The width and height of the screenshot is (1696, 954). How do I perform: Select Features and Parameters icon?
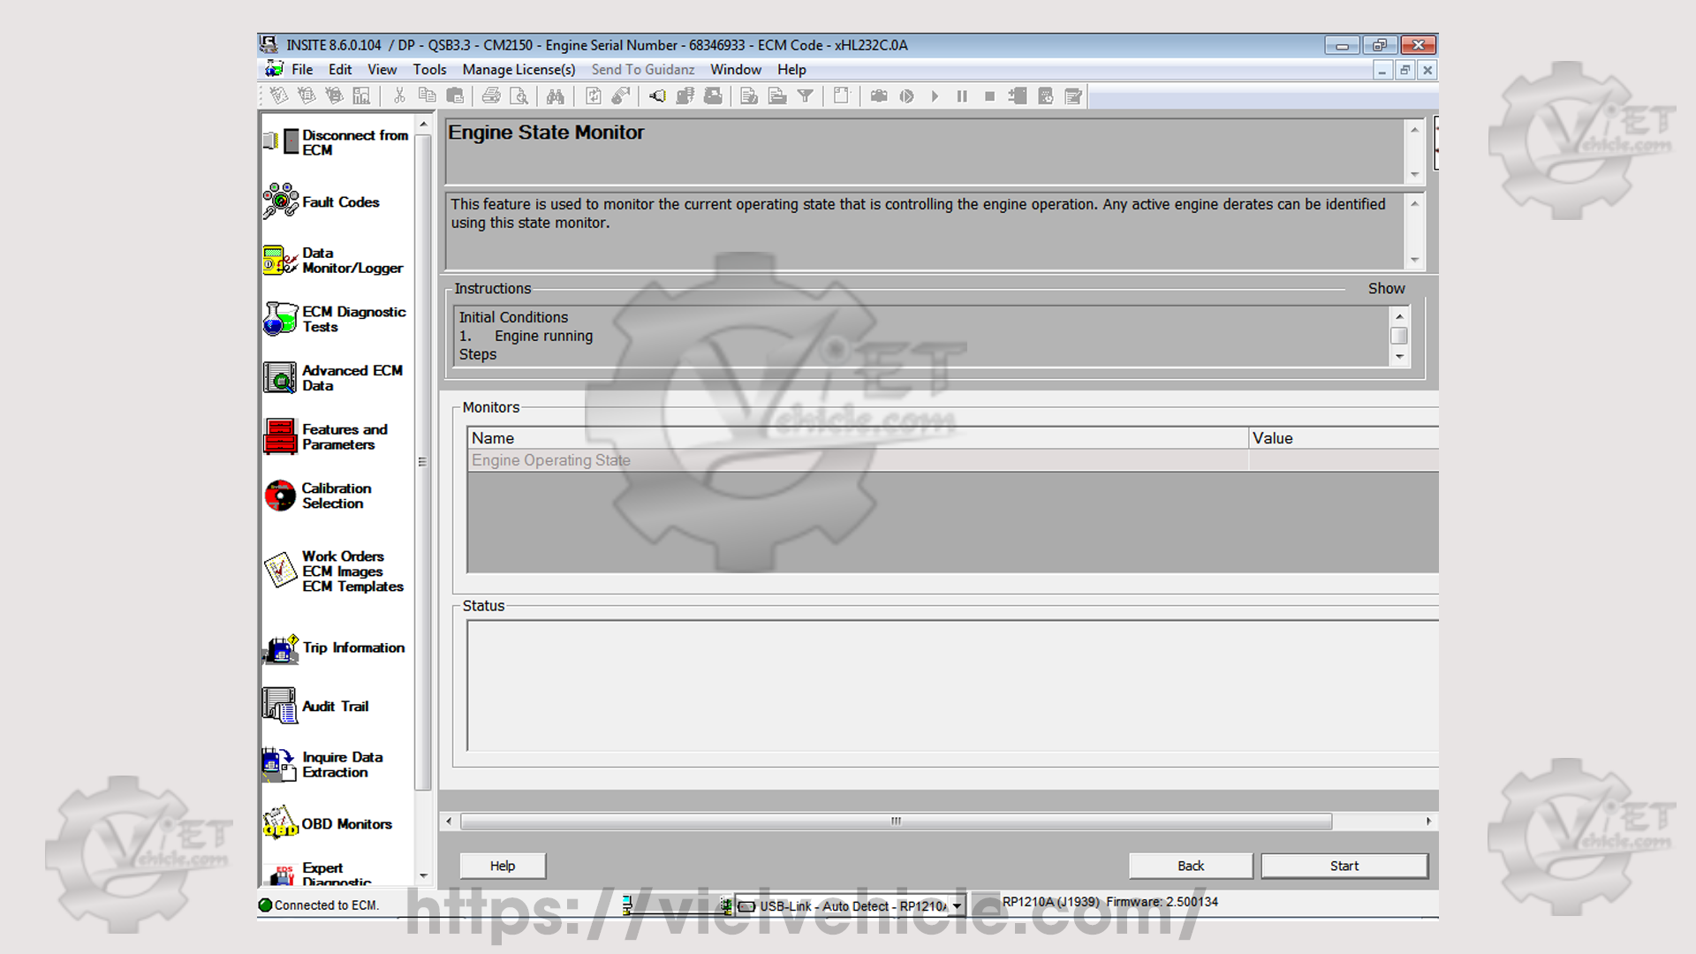281,437
